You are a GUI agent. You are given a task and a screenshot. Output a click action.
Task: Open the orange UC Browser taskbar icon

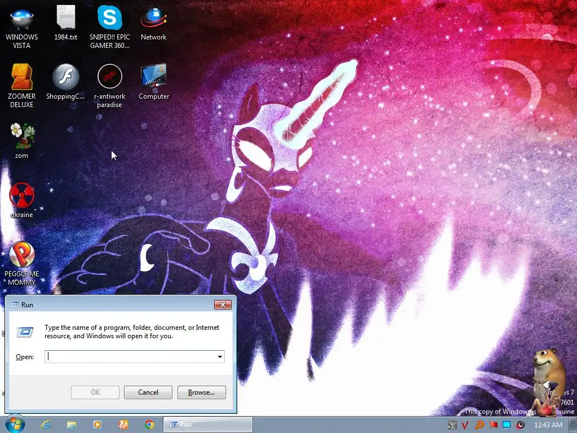[x=123, y=425]
